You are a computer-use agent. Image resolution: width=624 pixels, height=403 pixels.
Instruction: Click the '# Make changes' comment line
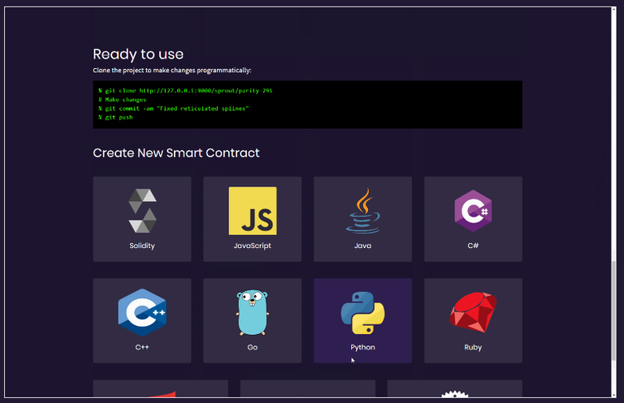pyautogui.click(x=122, y=100)
